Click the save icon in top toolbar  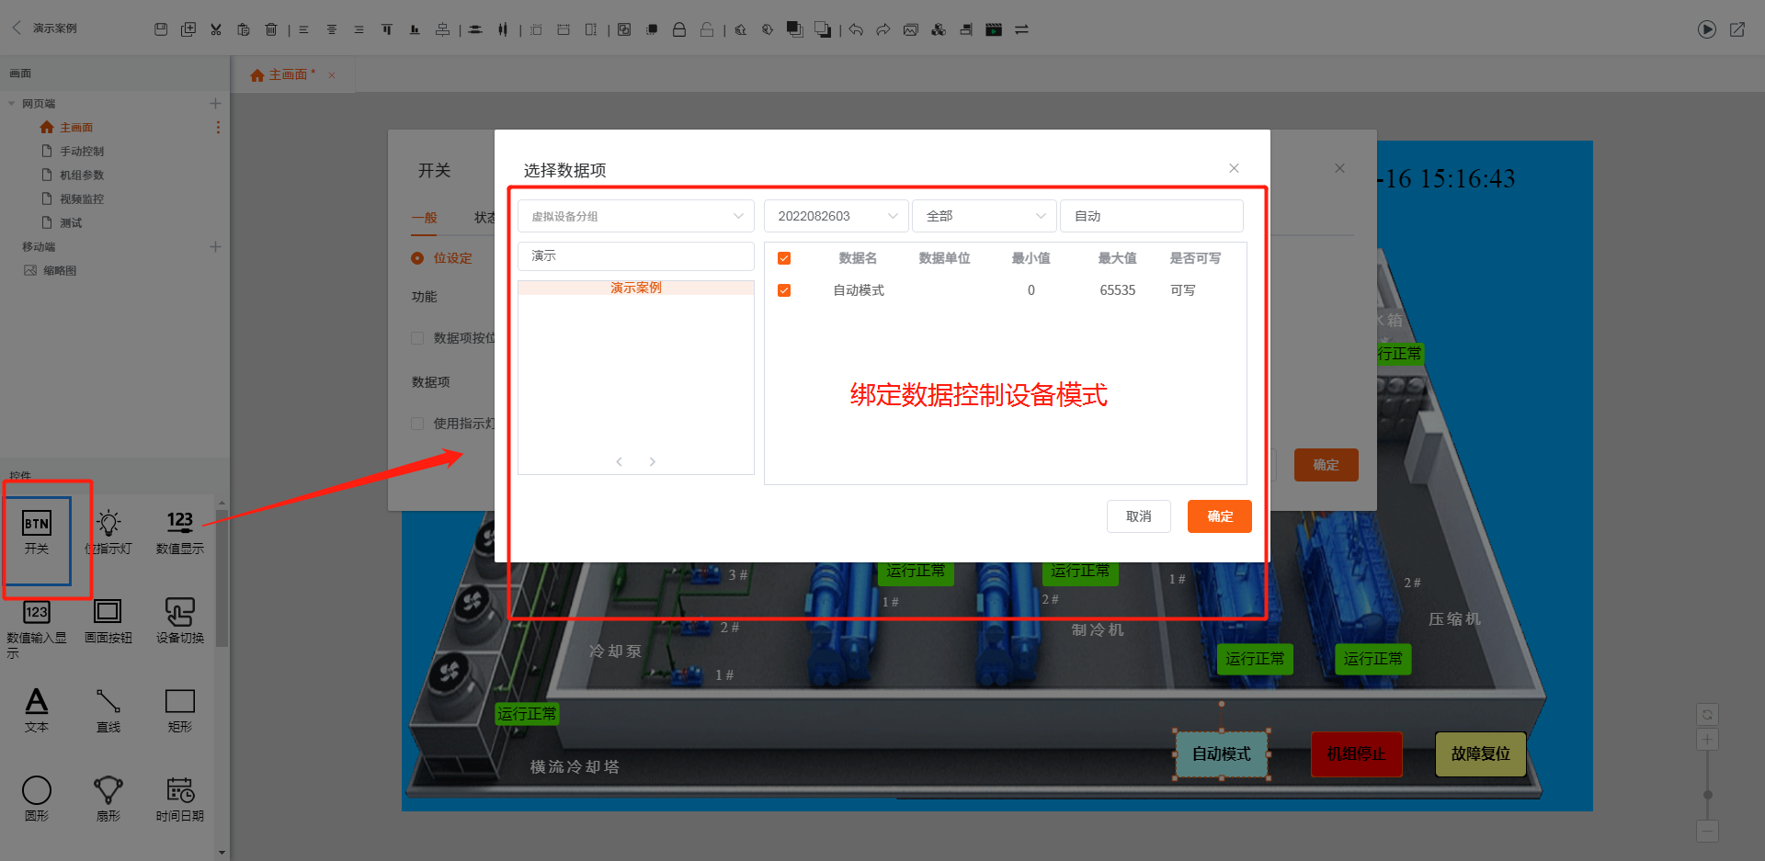(x=161, y=29)
